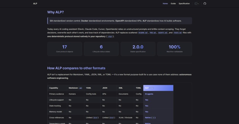Click the 'Lifecycle support' row label

(56, 100)
